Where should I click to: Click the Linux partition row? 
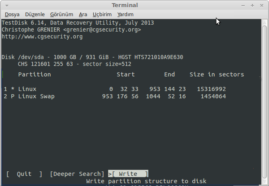coord(115,89)
